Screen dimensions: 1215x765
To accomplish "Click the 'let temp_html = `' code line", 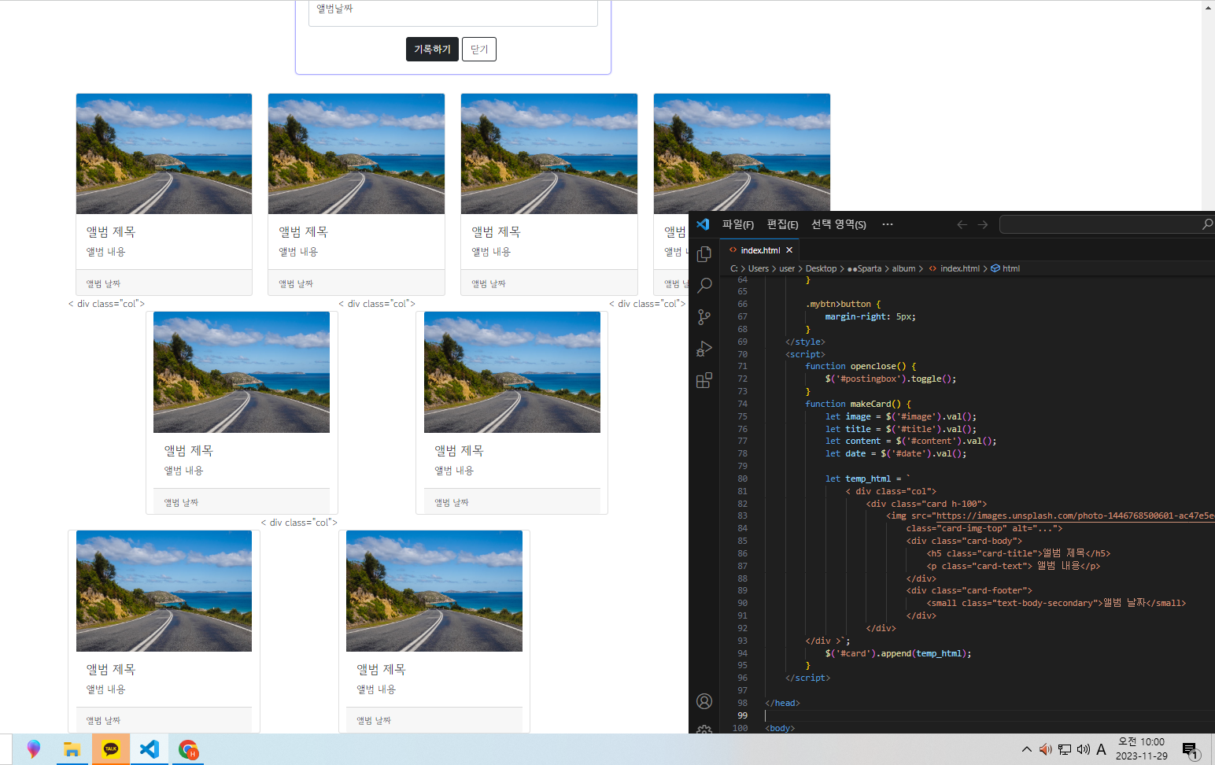I will coord(868,479).
